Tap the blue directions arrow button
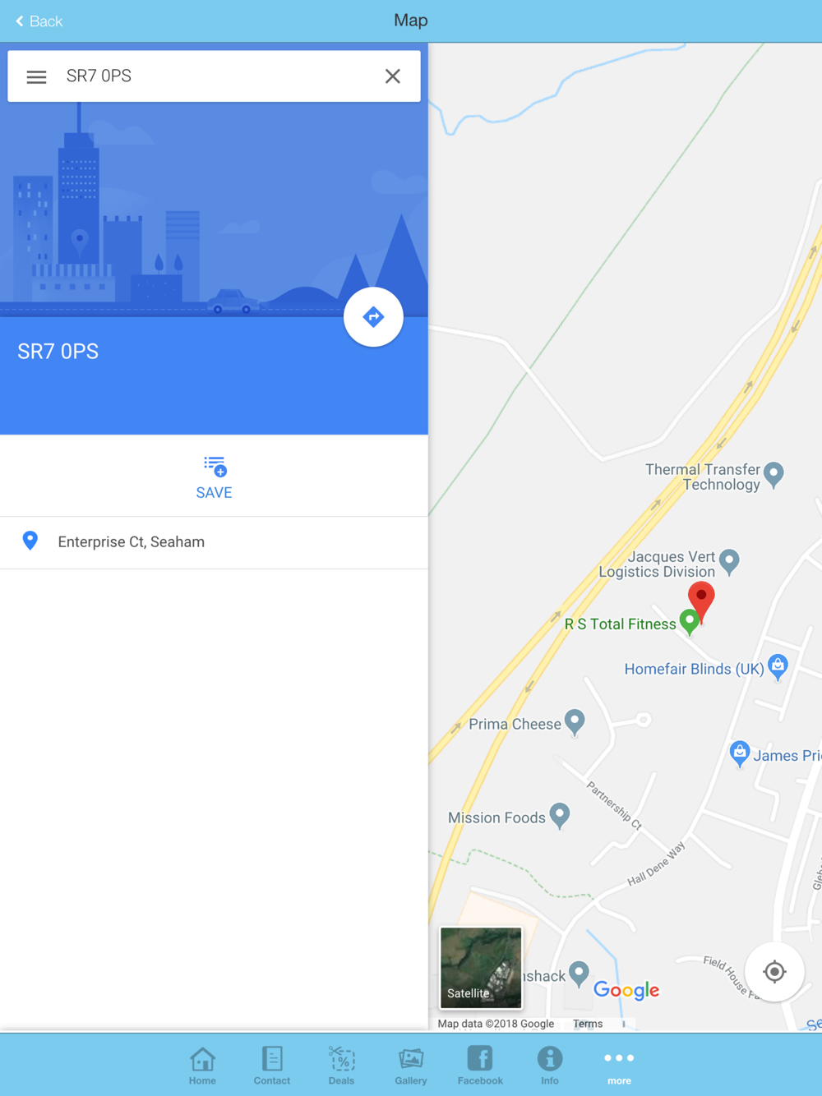The height and width of the screenshot is (1096, 822). tap(373, 317)
